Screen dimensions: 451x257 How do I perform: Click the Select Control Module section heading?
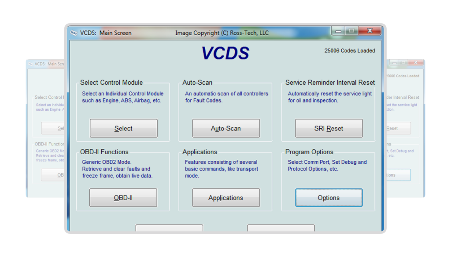111,82
